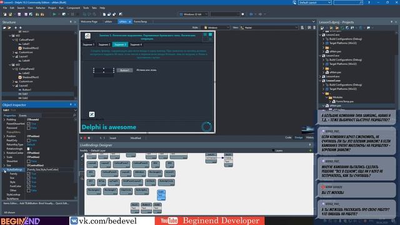Click Button1 on the form designer
The height and width of the screenshot is (225, 400).
click(x=125, y=70)
